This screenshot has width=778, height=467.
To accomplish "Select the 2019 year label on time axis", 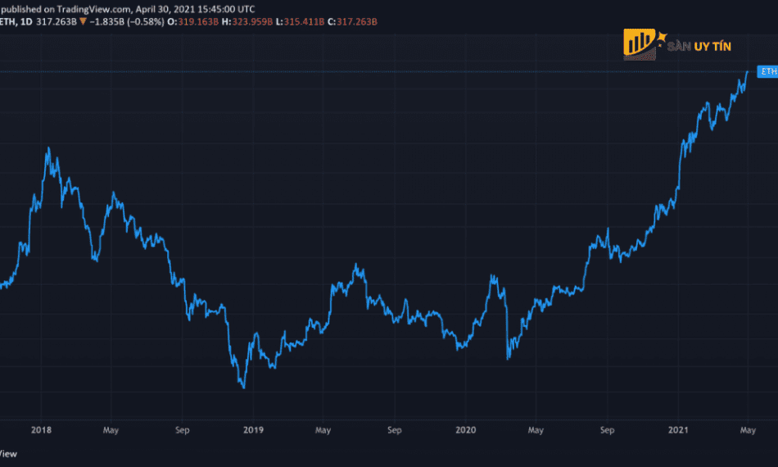I will [252, 429].
